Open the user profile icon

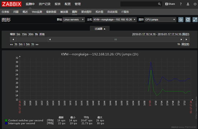point(188,4)
